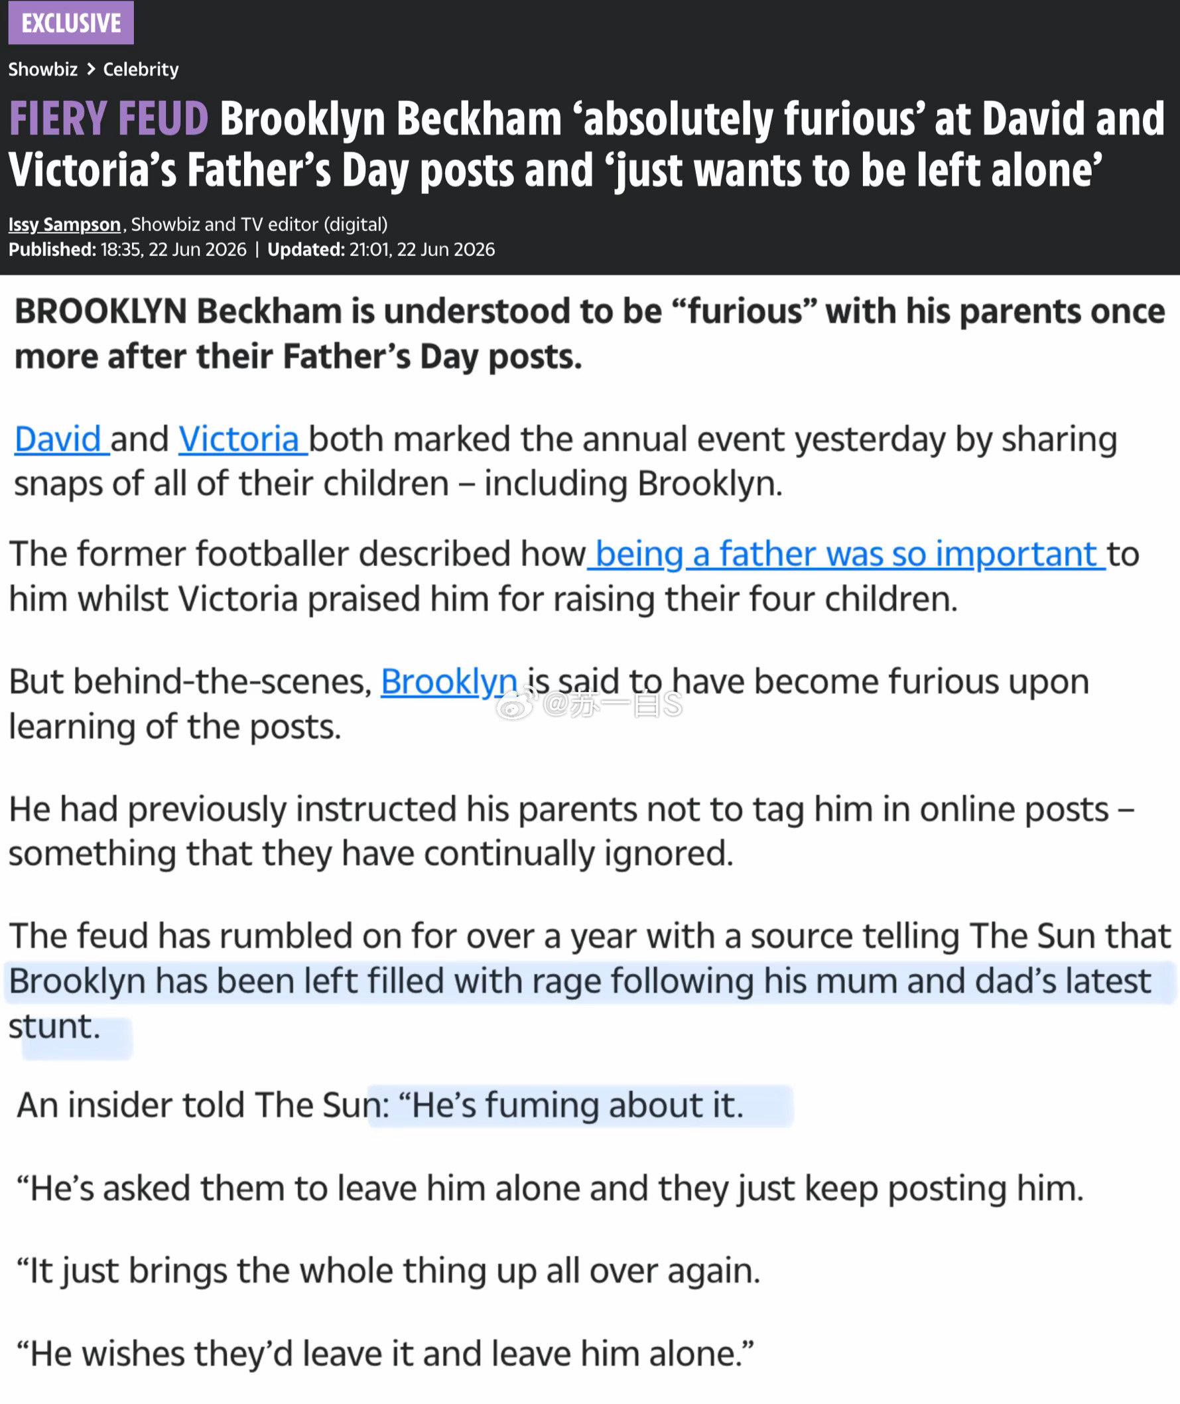Image resolution: width=1180 pixels, height=1404 pixels.
Task: Click the 'Showbiz and TV editor (digital)' byline text
Action: click(259, 224)
